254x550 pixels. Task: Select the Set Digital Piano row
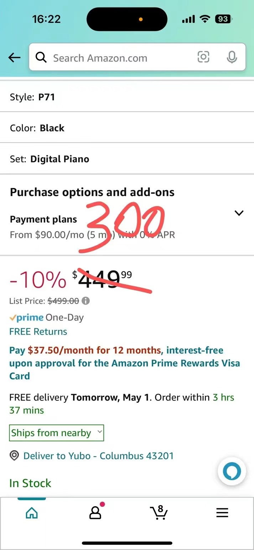click(x=127, y=159)
